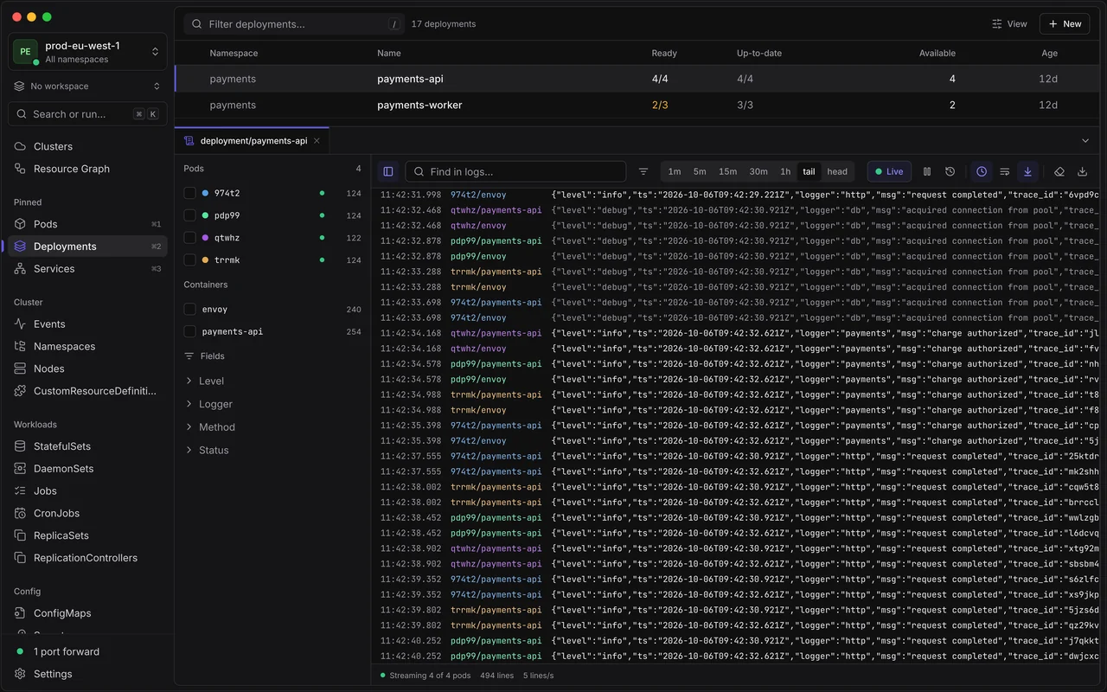Check the envoy container checkbox
This screenshot has height=692, width=1107.
[190, 309]
